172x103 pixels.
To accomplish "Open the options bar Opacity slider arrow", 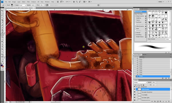I will click(x=36, y=5).
